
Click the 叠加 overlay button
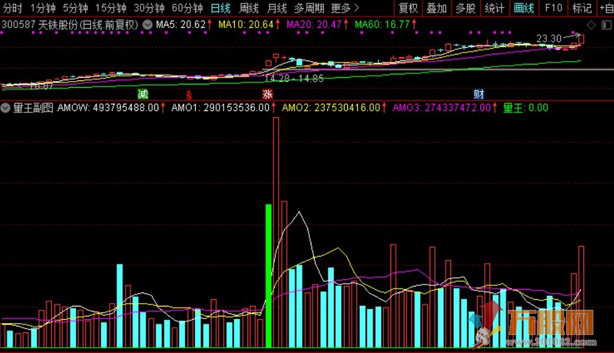tap(436, 8)
